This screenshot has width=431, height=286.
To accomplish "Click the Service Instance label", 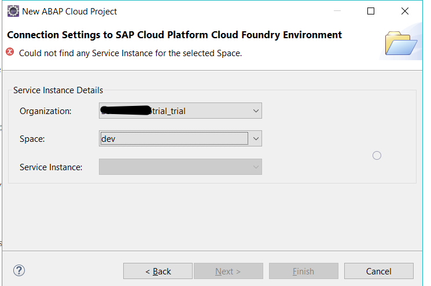I will pos(51,167).
